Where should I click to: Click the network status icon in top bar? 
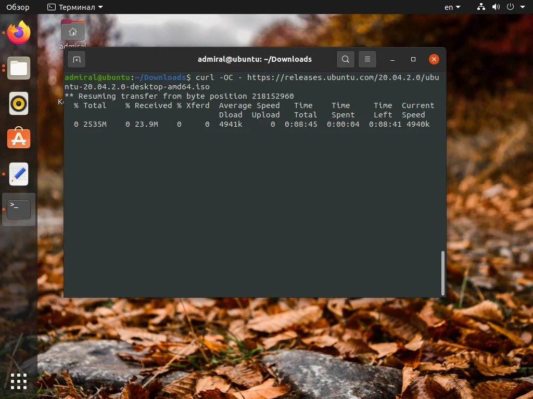[x=480, y=7]
